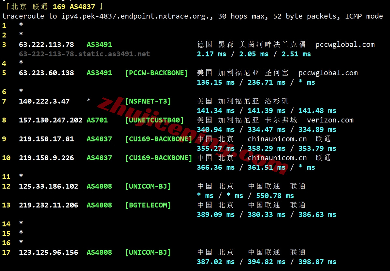The image size is (390, 271).
Task: Click chinaunicom.cn on hop 10
Action: 277,158
